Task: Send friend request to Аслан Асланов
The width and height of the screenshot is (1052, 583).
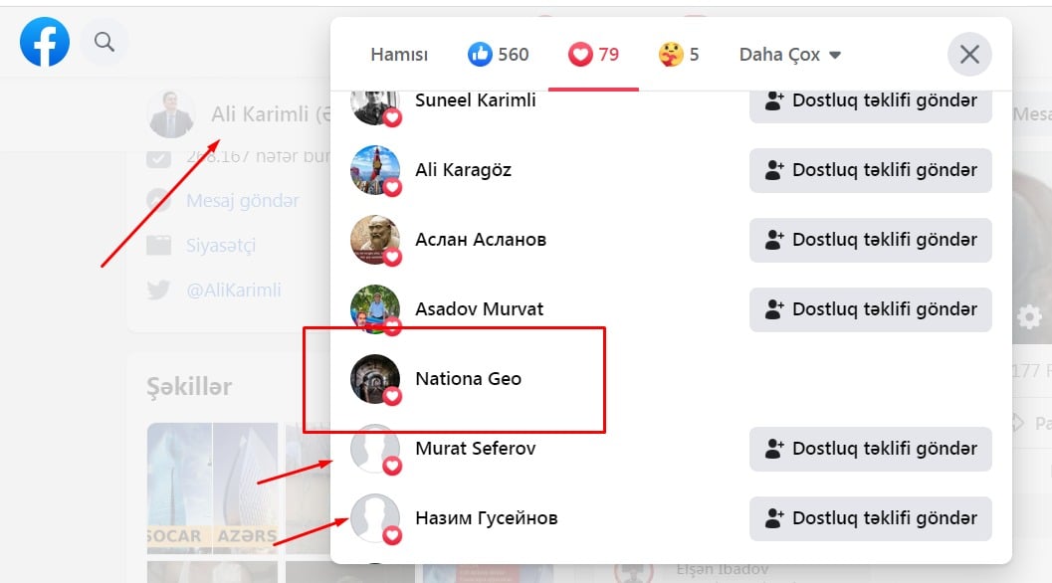Action: pyautogui.click(x=870, y=240)
